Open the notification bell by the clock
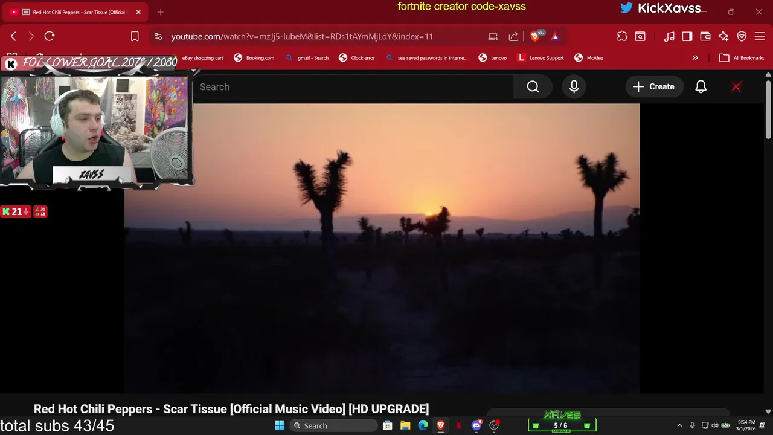The height and width of the screenshot is (435, 773). pos(762,426)
